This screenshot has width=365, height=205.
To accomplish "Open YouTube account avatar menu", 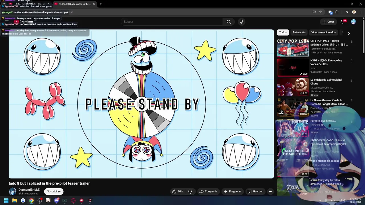I will click(x=353, y=22).
